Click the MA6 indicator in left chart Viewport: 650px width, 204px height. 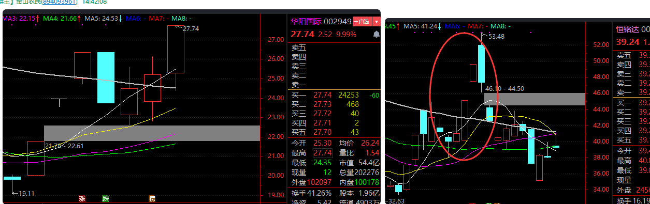135,18
